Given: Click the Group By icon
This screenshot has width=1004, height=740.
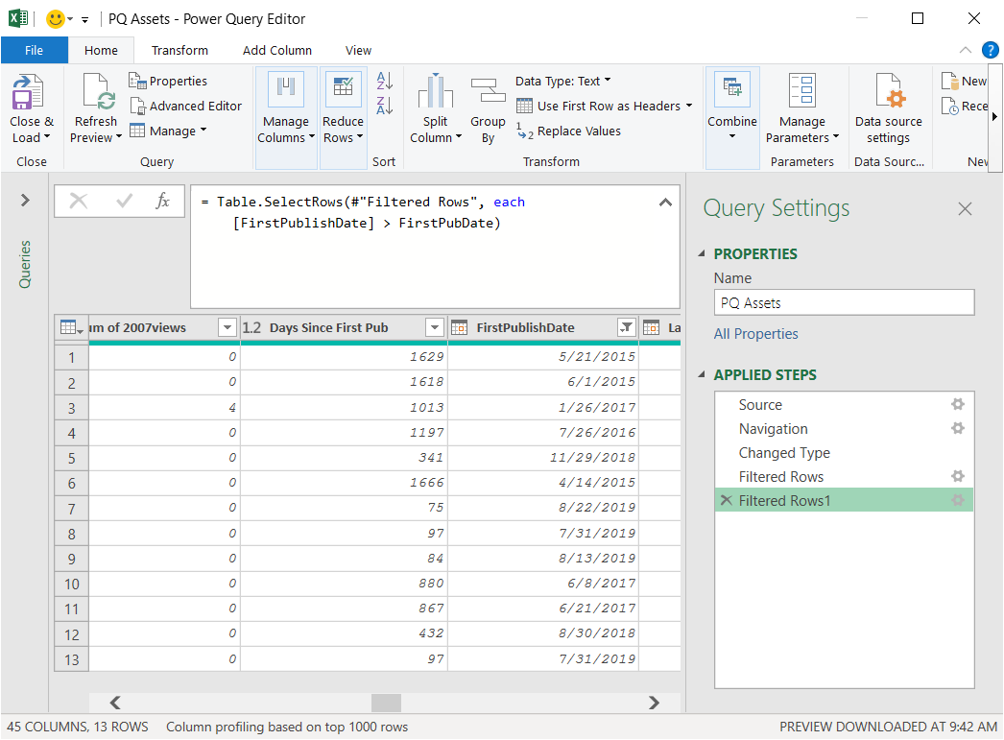Looking at the screenshot, I should pyautogui.click(x=488, y=90).
